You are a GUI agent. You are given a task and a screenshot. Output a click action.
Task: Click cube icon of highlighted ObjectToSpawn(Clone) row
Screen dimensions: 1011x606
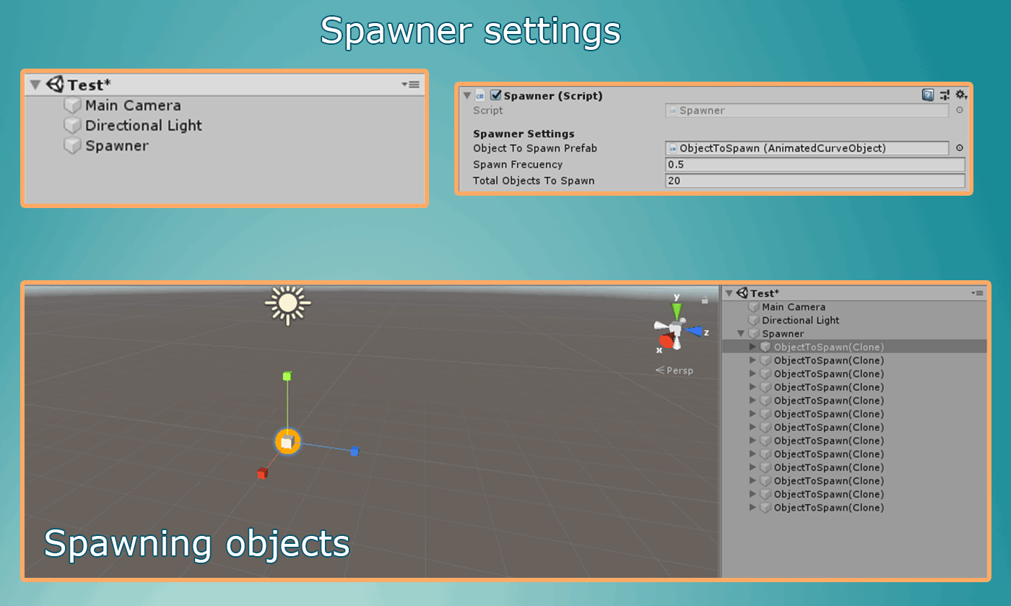pyautogui.click(x=766, y=347)
